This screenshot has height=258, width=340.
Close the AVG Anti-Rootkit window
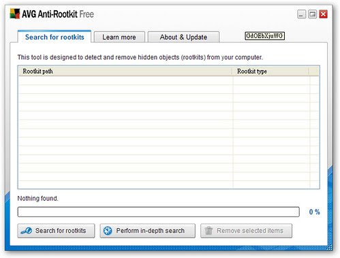323,14
